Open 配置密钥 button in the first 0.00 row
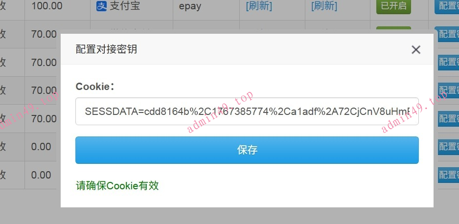Viewport: 459px width, 224px height. (x=448, y=147)
